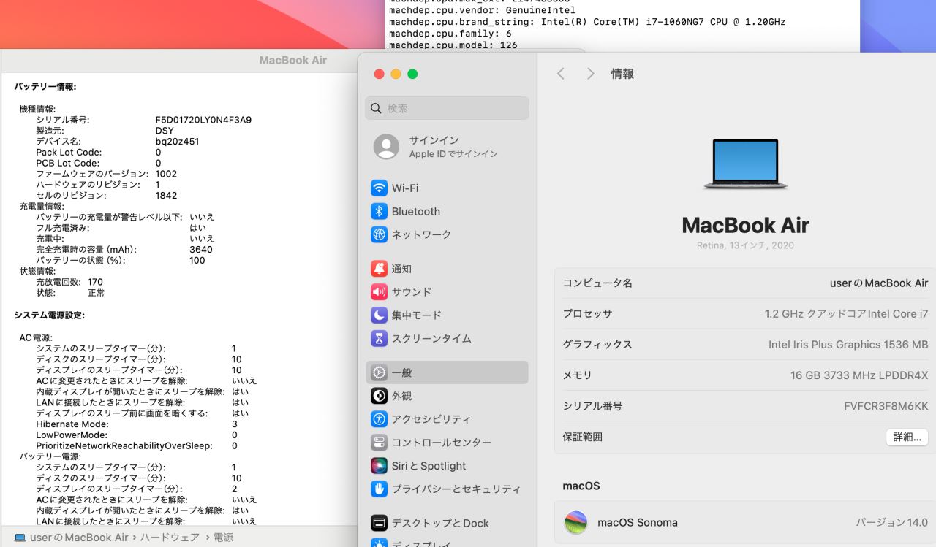Click machdep.cpu.vendor line in Terminal
Screen dimensions: 936x547
[482, 10]
